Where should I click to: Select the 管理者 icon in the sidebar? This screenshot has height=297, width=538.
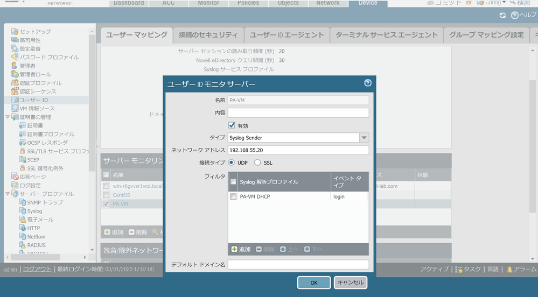(x=15, y=66)
